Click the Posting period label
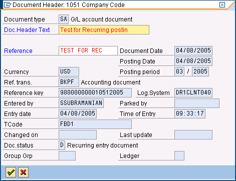This screenshot has height=181, width=236. 140,72
